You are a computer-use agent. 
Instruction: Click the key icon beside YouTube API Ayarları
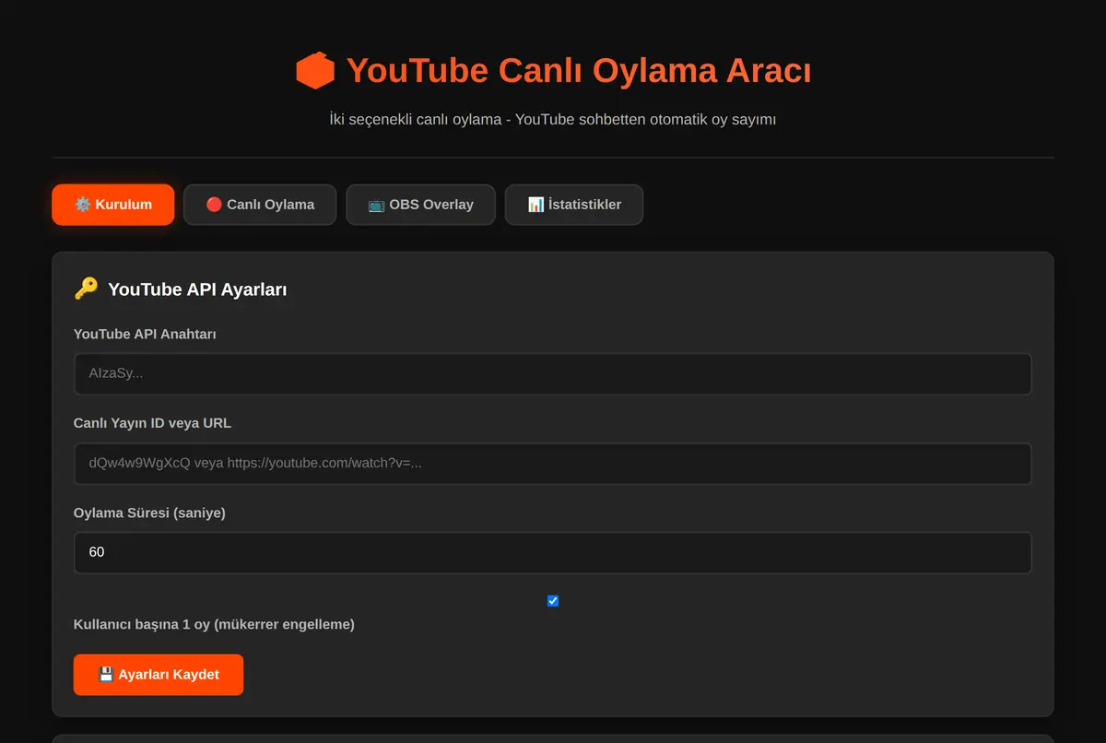click(x=86, y=289)
